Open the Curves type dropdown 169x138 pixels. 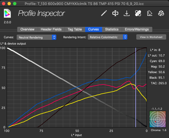click(37, 37)
